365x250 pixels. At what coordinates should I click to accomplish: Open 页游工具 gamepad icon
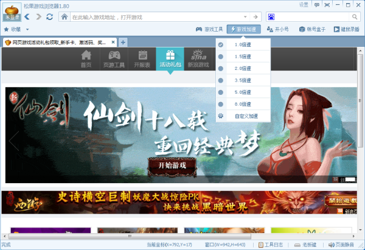pyautogui.click(x=114, y=59)
